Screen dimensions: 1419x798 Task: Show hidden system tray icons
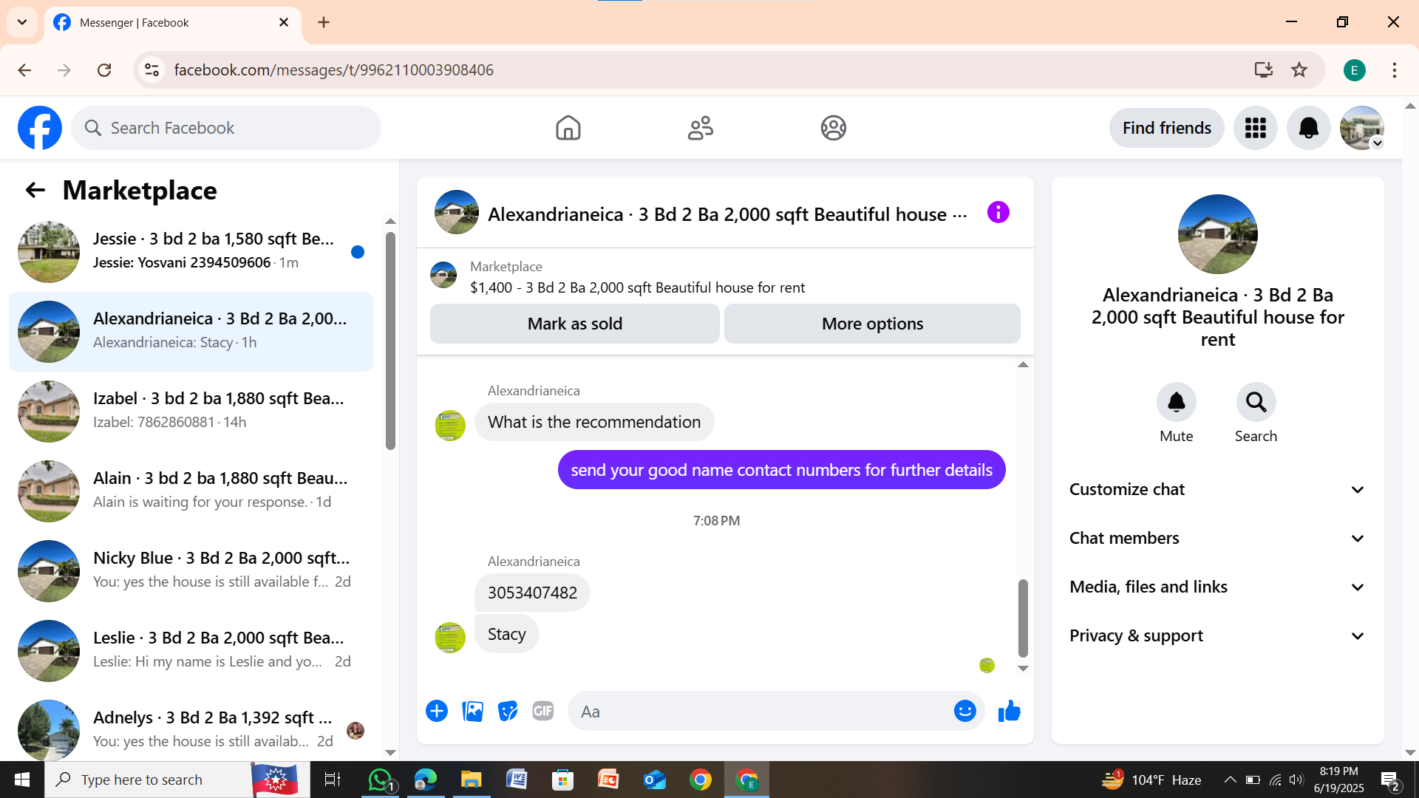click(1230, 780)
